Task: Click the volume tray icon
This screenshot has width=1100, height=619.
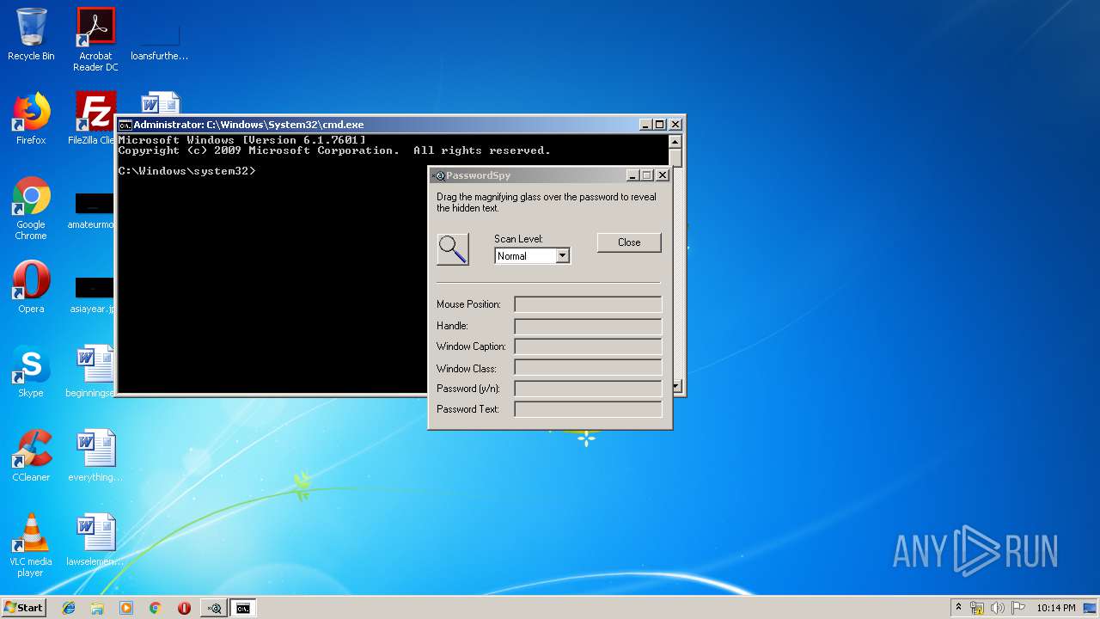Action: point(998,608)
